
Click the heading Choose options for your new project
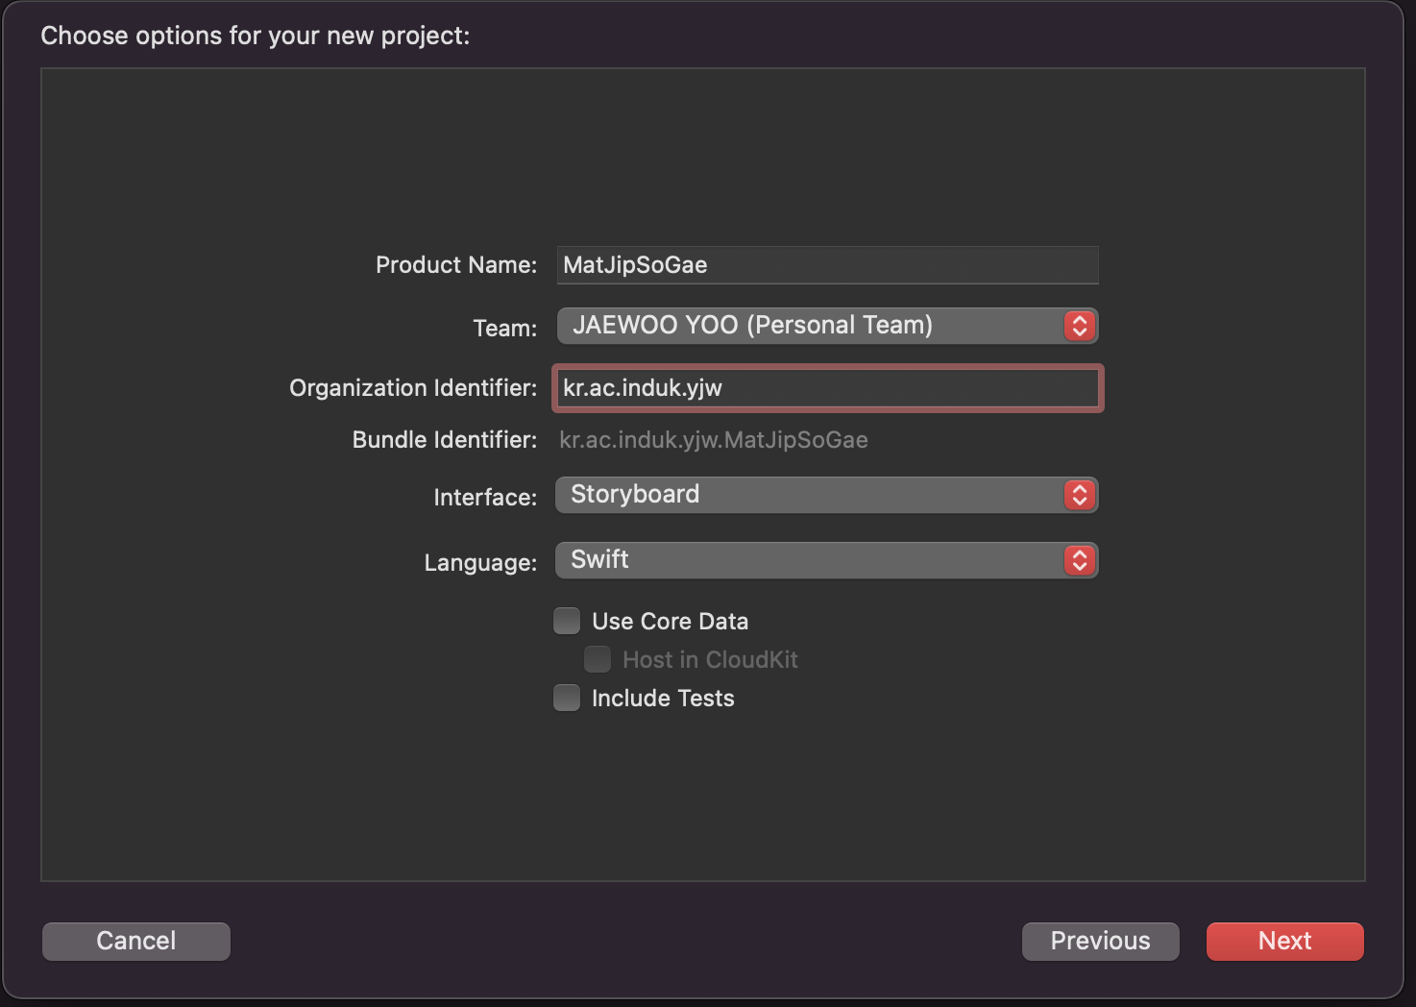click(256, 37)
